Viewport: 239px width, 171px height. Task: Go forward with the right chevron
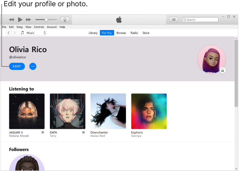pos(15,33)
